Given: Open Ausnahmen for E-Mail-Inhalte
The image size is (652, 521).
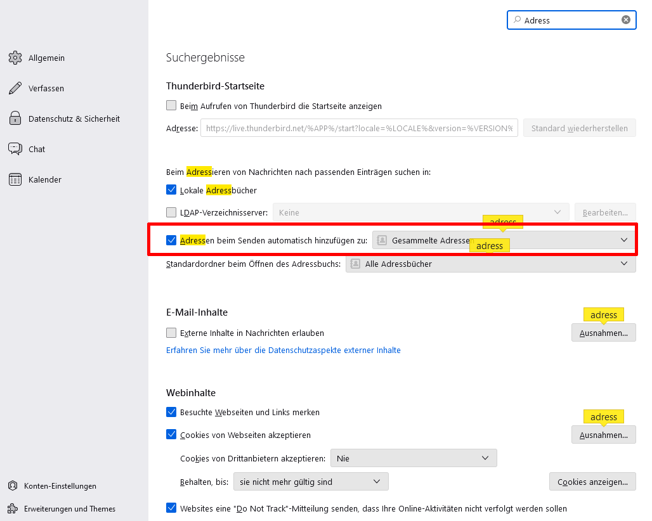Looking at the screenshot, I should click(x=604, y=333).
